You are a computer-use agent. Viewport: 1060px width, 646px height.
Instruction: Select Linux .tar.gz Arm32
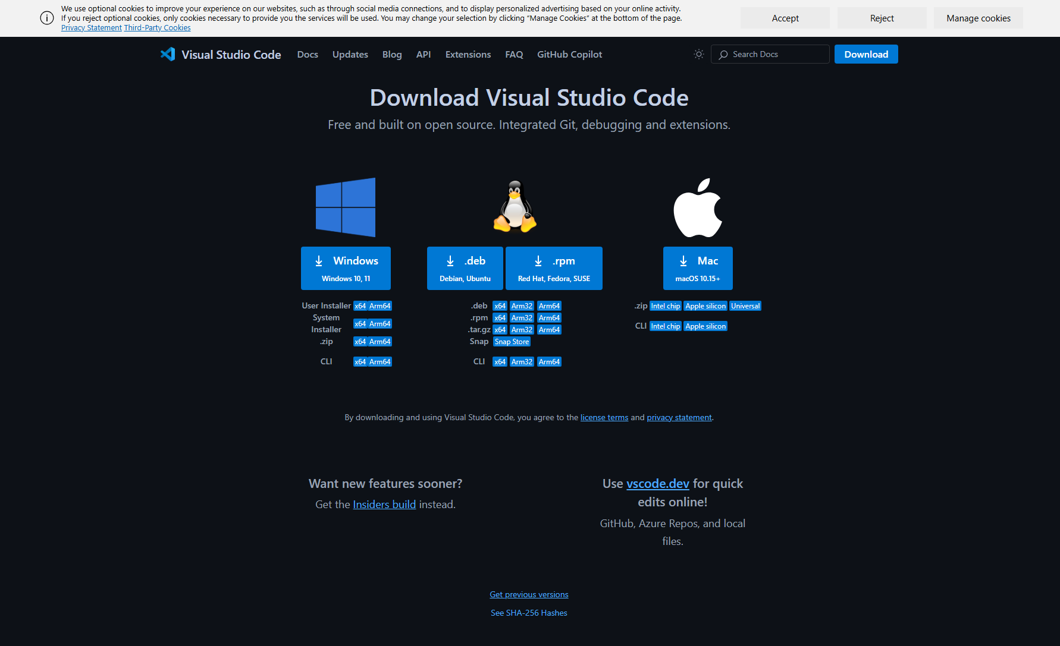pyautogui.click(x=522, y=330)
